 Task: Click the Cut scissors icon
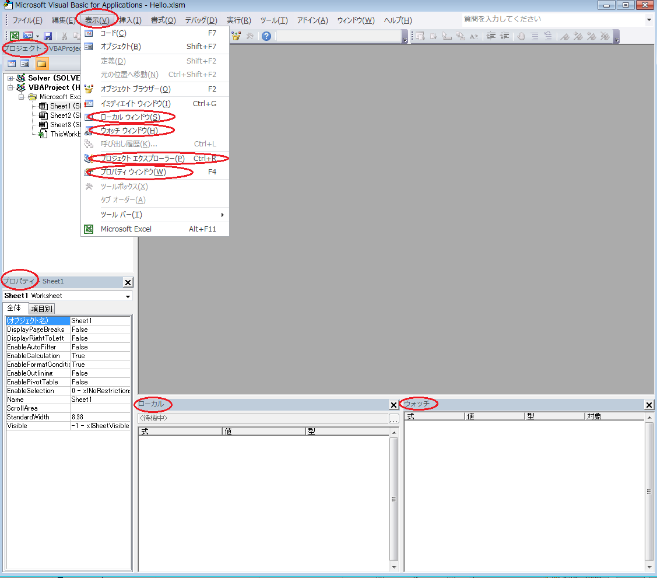click(64, 36)
